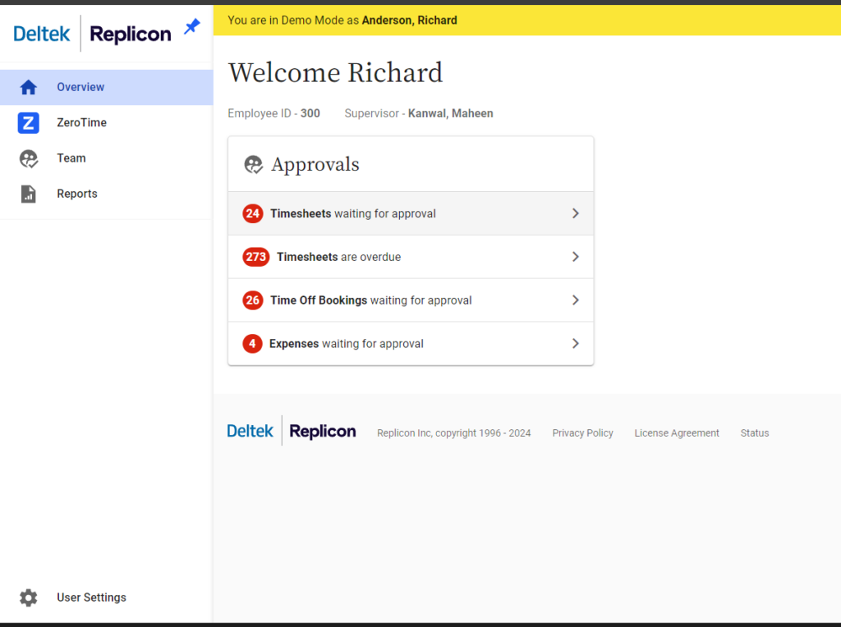Switch to the Team section
This screenshot has height=627, width=841.
point(71,158)
